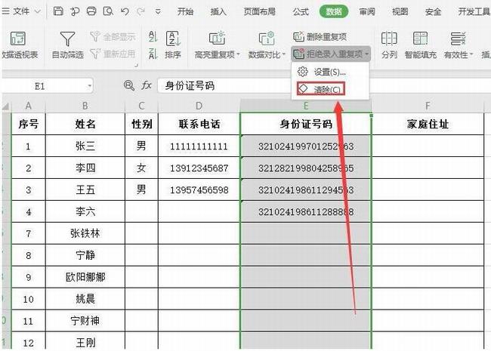Toggle the 拒绝录入重复项 dropdown
This screenshot has height=351, width=491.
(x=331, y=54)
